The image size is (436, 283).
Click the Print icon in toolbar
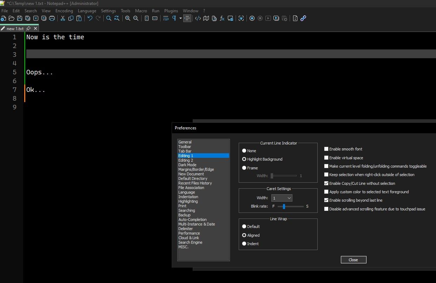[52, 18]
